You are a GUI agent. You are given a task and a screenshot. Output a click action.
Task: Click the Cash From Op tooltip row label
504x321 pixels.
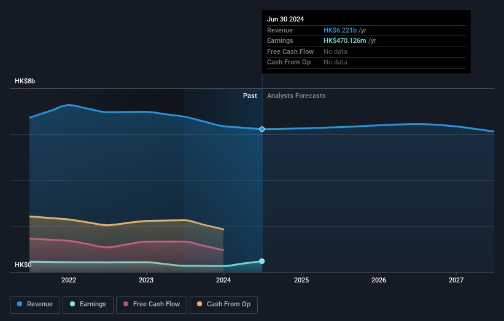tap(289, 62)
